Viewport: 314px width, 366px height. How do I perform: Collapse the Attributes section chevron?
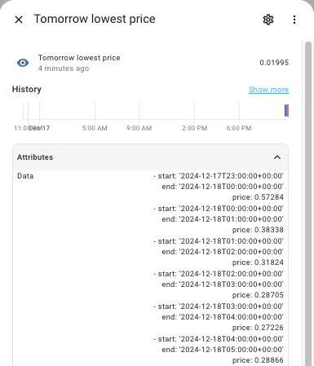coord(277,157)
